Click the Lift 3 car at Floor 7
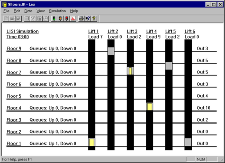 click(130, 71)
